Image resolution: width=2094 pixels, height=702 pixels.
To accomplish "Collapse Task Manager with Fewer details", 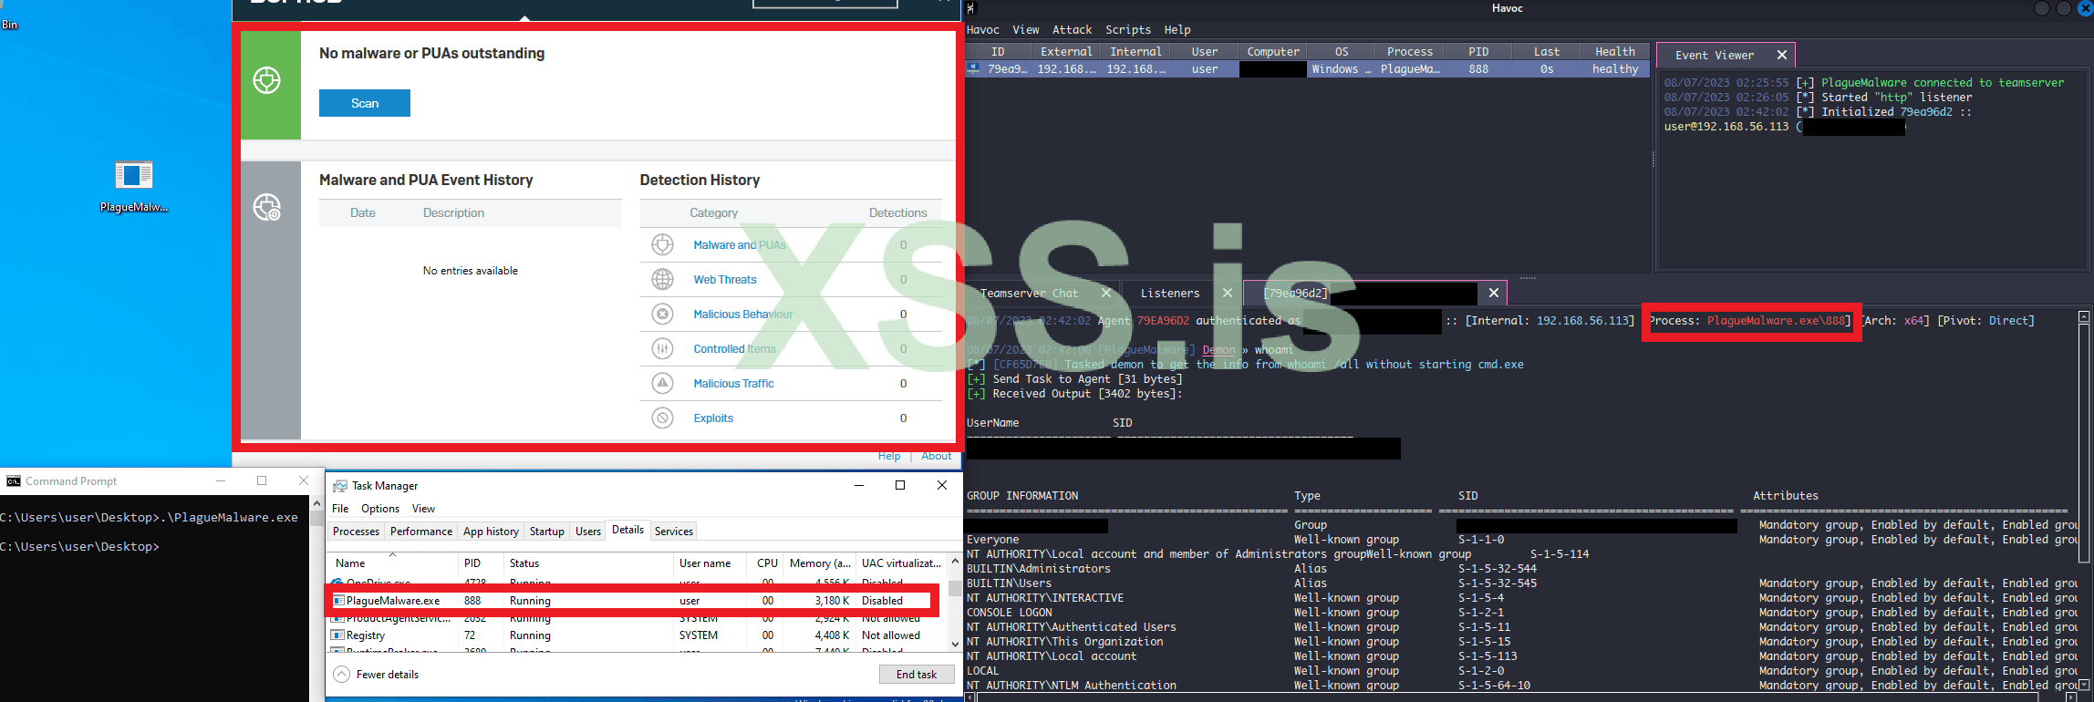I will pyautogui.click(x=376, y=675).
